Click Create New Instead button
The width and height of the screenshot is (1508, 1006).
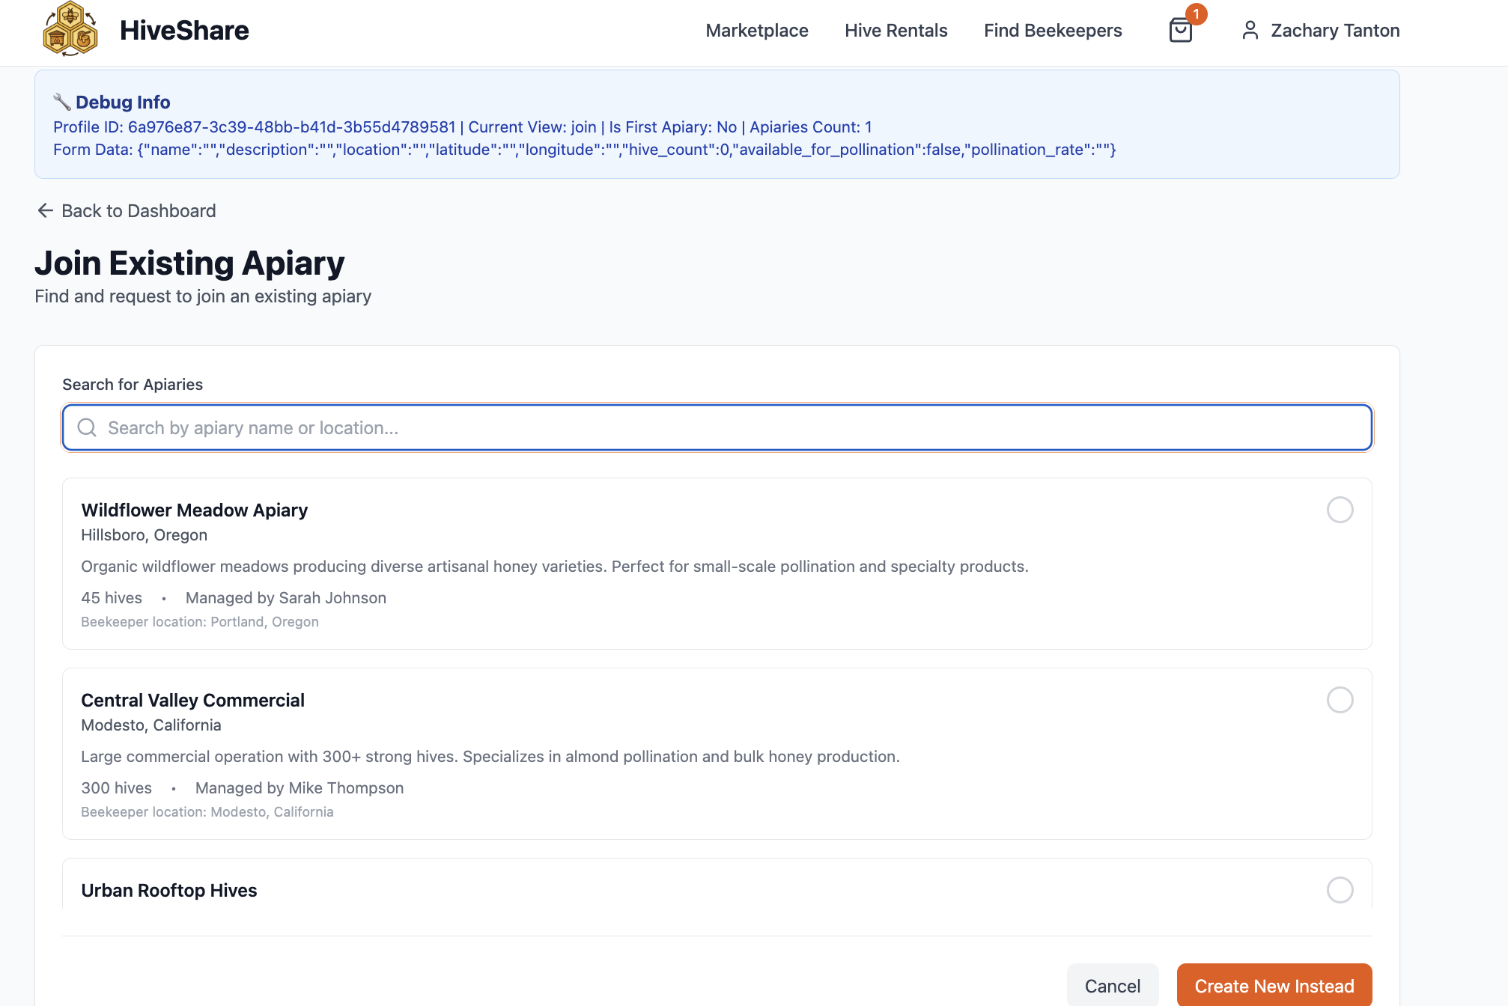(1274, 986)
